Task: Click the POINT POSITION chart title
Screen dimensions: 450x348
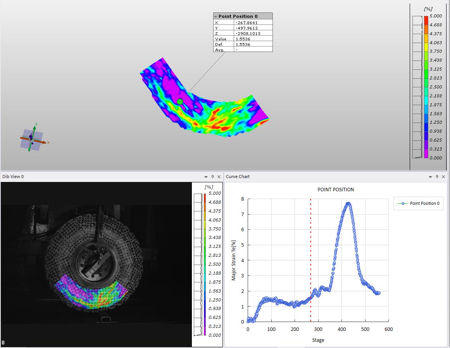Action: pos(336,190)
